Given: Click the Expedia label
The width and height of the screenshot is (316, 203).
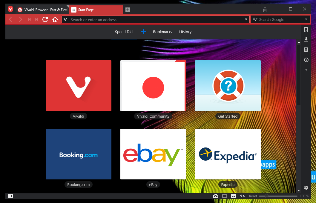Looking at the screenshot, I should pyautogui.click(x=228, y=185).
